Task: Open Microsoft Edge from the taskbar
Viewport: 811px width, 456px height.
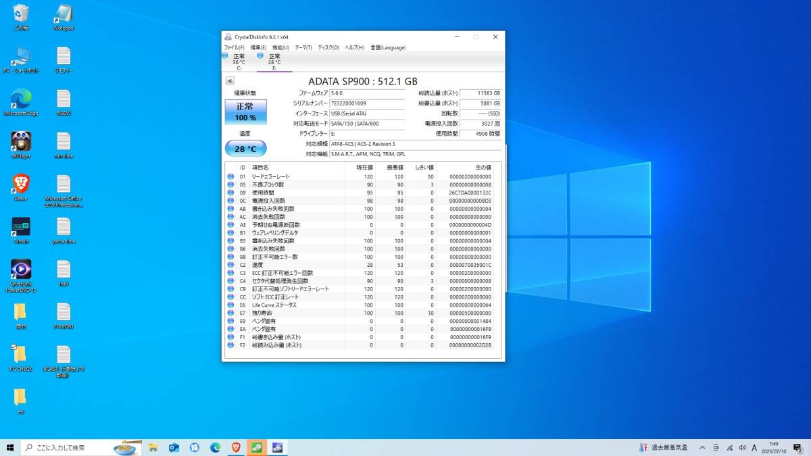Action: click(x=216, y=447)
